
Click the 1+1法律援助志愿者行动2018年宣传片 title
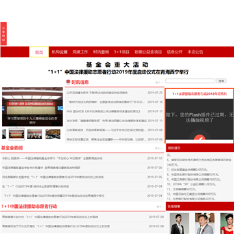click(200, 94)
